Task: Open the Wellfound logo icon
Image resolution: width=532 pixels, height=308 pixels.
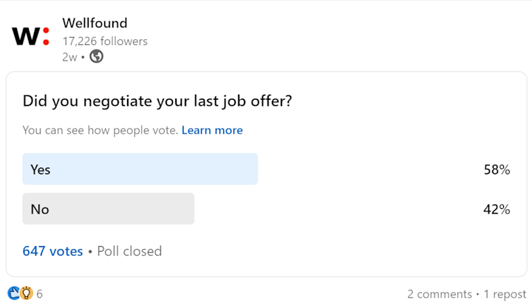Action: pyautogui.click(x=31, y=36)
